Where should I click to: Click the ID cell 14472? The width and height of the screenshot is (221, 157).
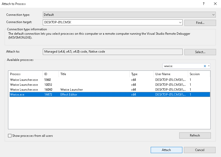(x=48, y=95)
